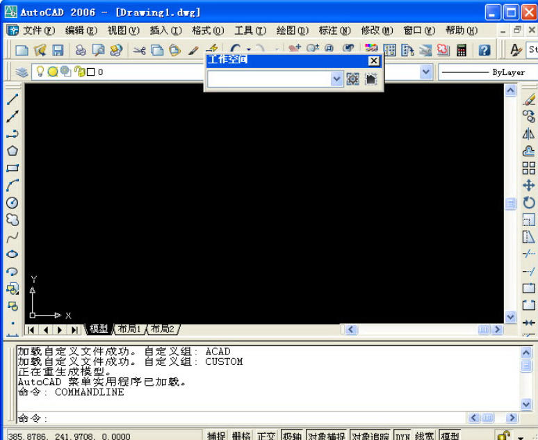
Task: Toggle 对象捕捉 object snap
Action: (326, 436)
